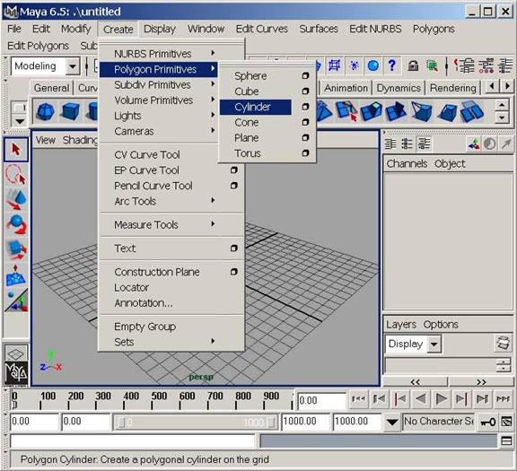Go to start of playback range
Image resolution: width=517 pixels, height=471 pixels.
[359, 399]
